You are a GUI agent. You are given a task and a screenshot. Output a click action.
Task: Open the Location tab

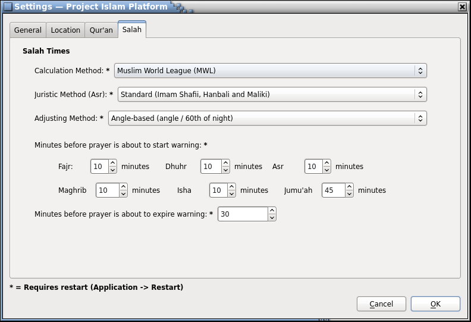coord(65,30)
